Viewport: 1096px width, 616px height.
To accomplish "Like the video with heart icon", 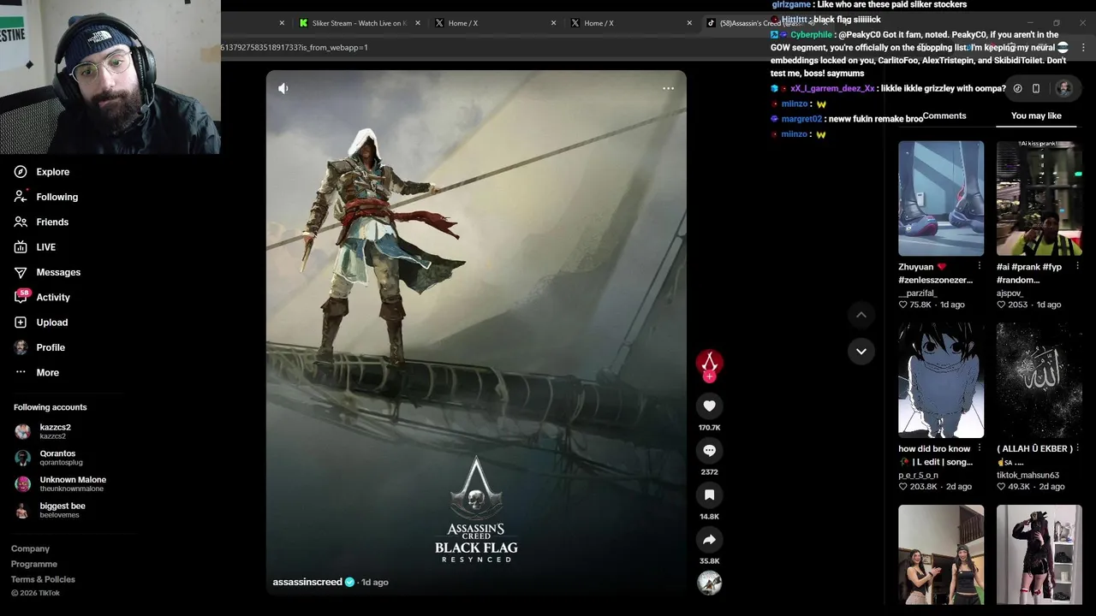I will [709, 406].
